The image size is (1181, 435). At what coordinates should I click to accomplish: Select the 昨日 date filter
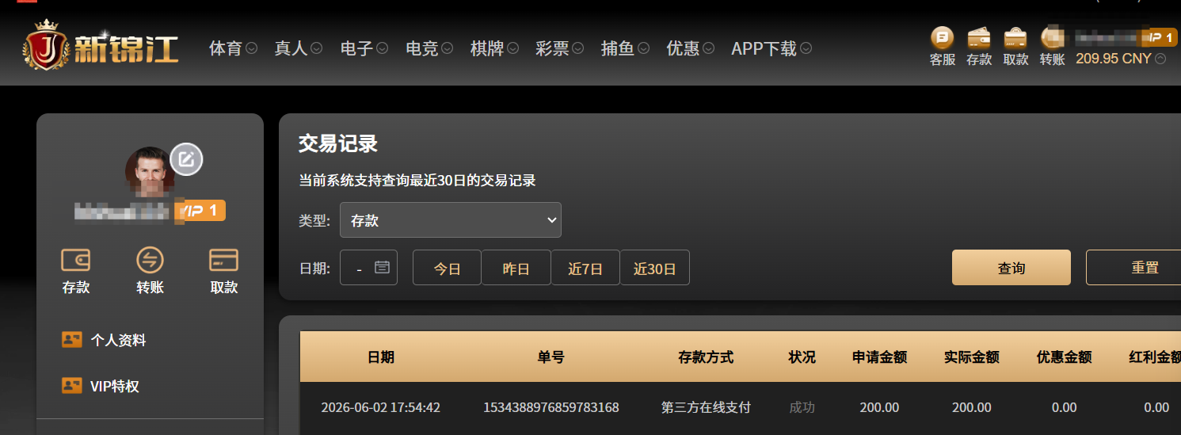(x=516, y=268)
